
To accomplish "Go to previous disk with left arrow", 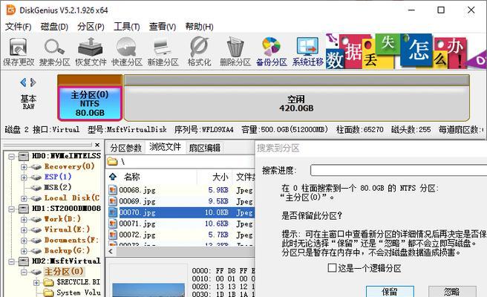I will point(23,82).
